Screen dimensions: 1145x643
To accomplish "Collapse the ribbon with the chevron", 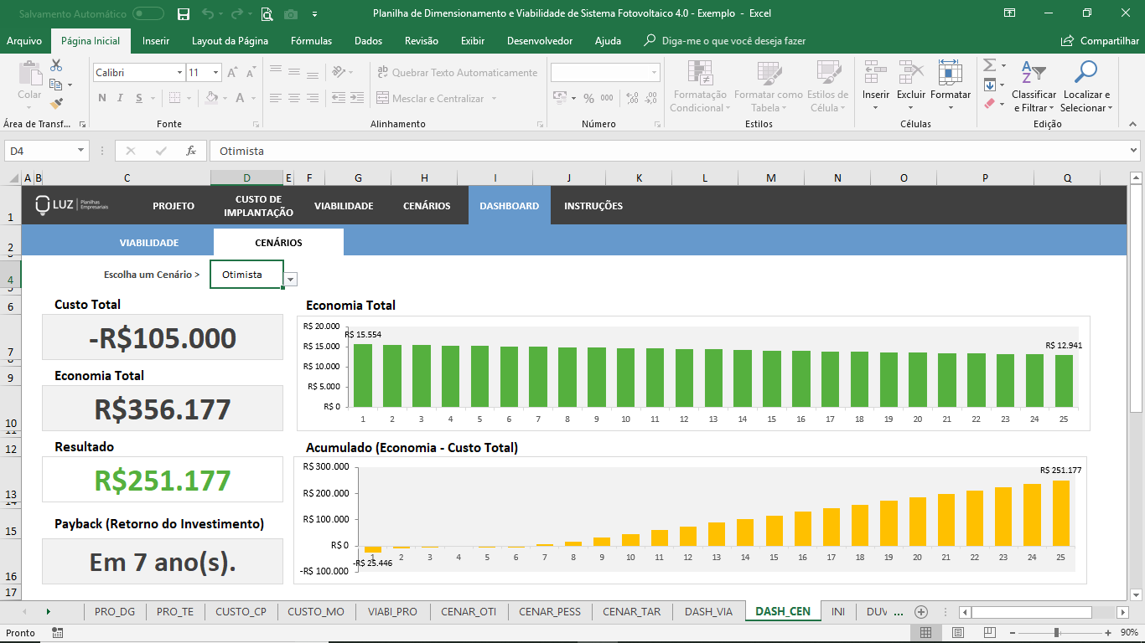I will coord(1133,124).
